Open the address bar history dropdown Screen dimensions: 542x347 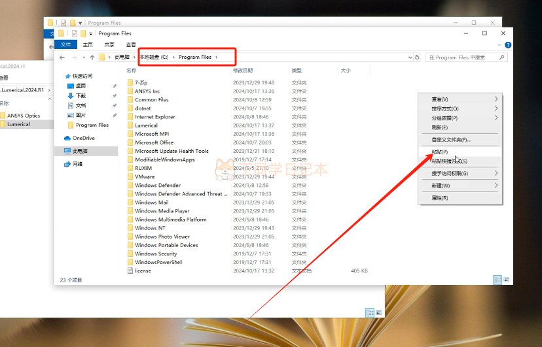409,58
